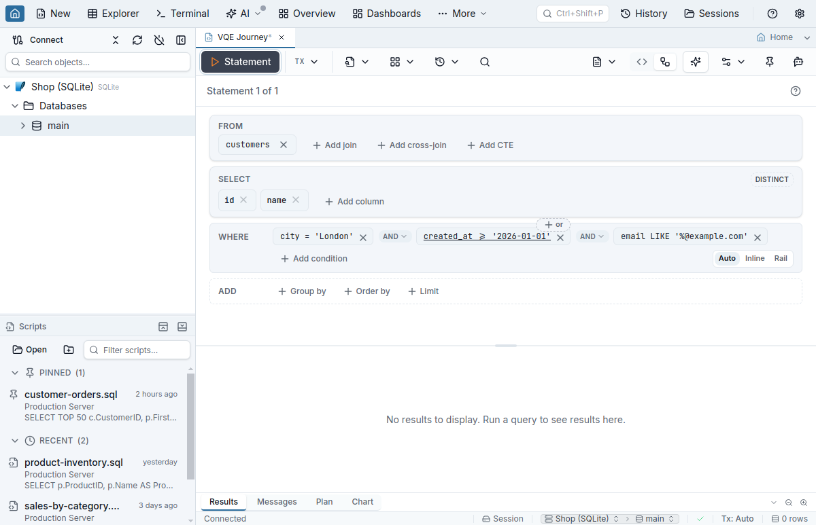Click the scripts list scrollbar
This screenshot has width=816, height=525.
coord(190,427)
